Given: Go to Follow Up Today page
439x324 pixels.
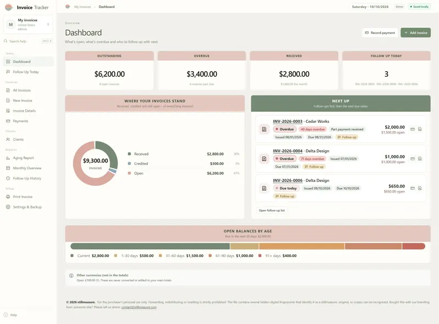Looking at the screenshot, I should pyautogui.click(x=28, y=72).
